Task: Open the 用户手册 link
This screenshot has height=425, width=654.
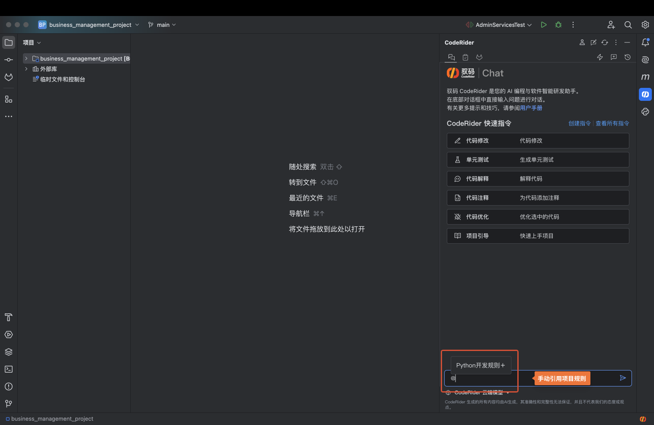Action: [531, 108]
